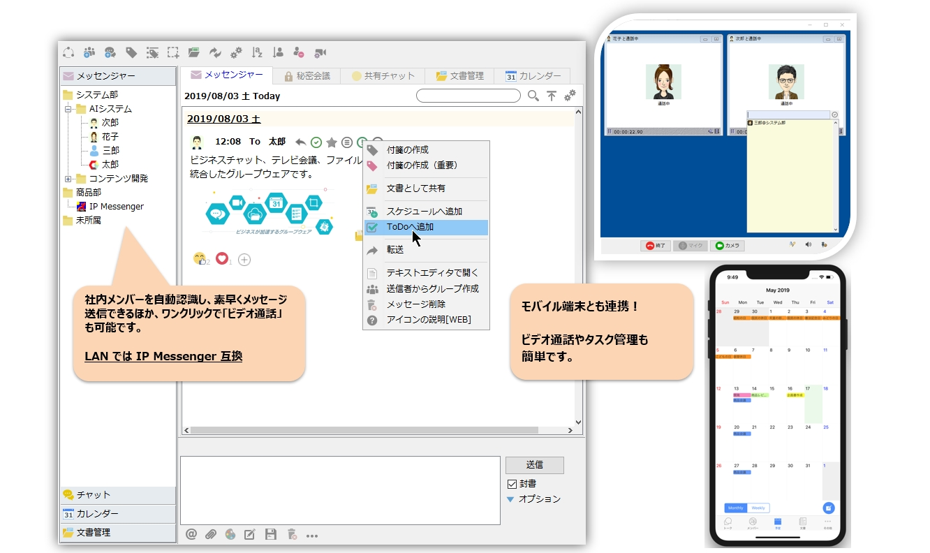Click the message text input box
This screenshot has height=553, width=930.
[340, 490]
